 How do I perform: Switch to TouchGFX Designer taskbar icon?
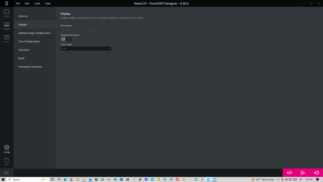(x=209, y=179)
